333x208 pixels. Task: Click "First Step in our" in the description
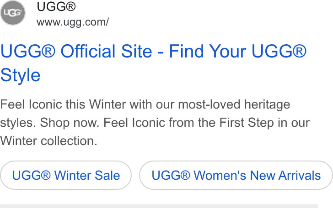pos(264,123)
